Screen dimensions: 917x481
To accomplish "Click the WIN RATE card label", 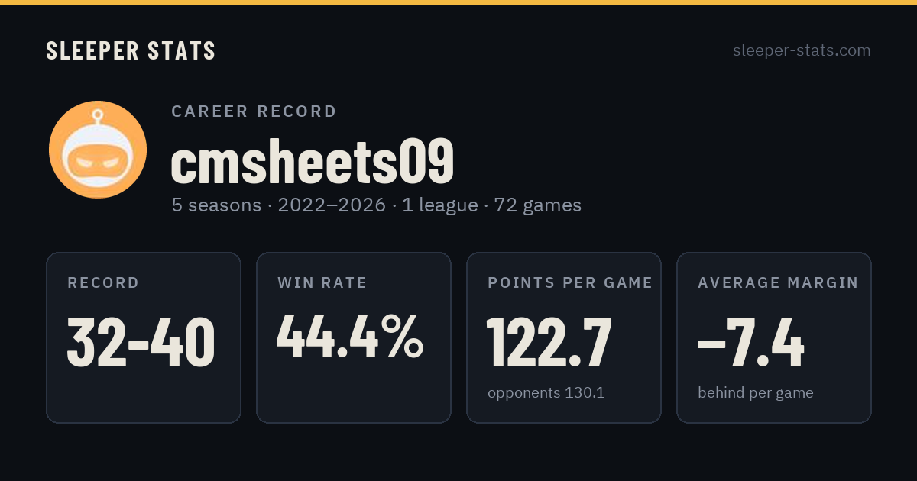I will (322, 283).
